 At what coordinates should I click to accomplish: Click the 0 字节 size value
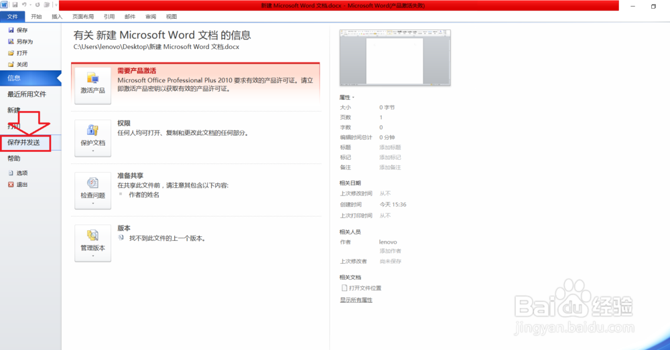(x=387, y=108)
